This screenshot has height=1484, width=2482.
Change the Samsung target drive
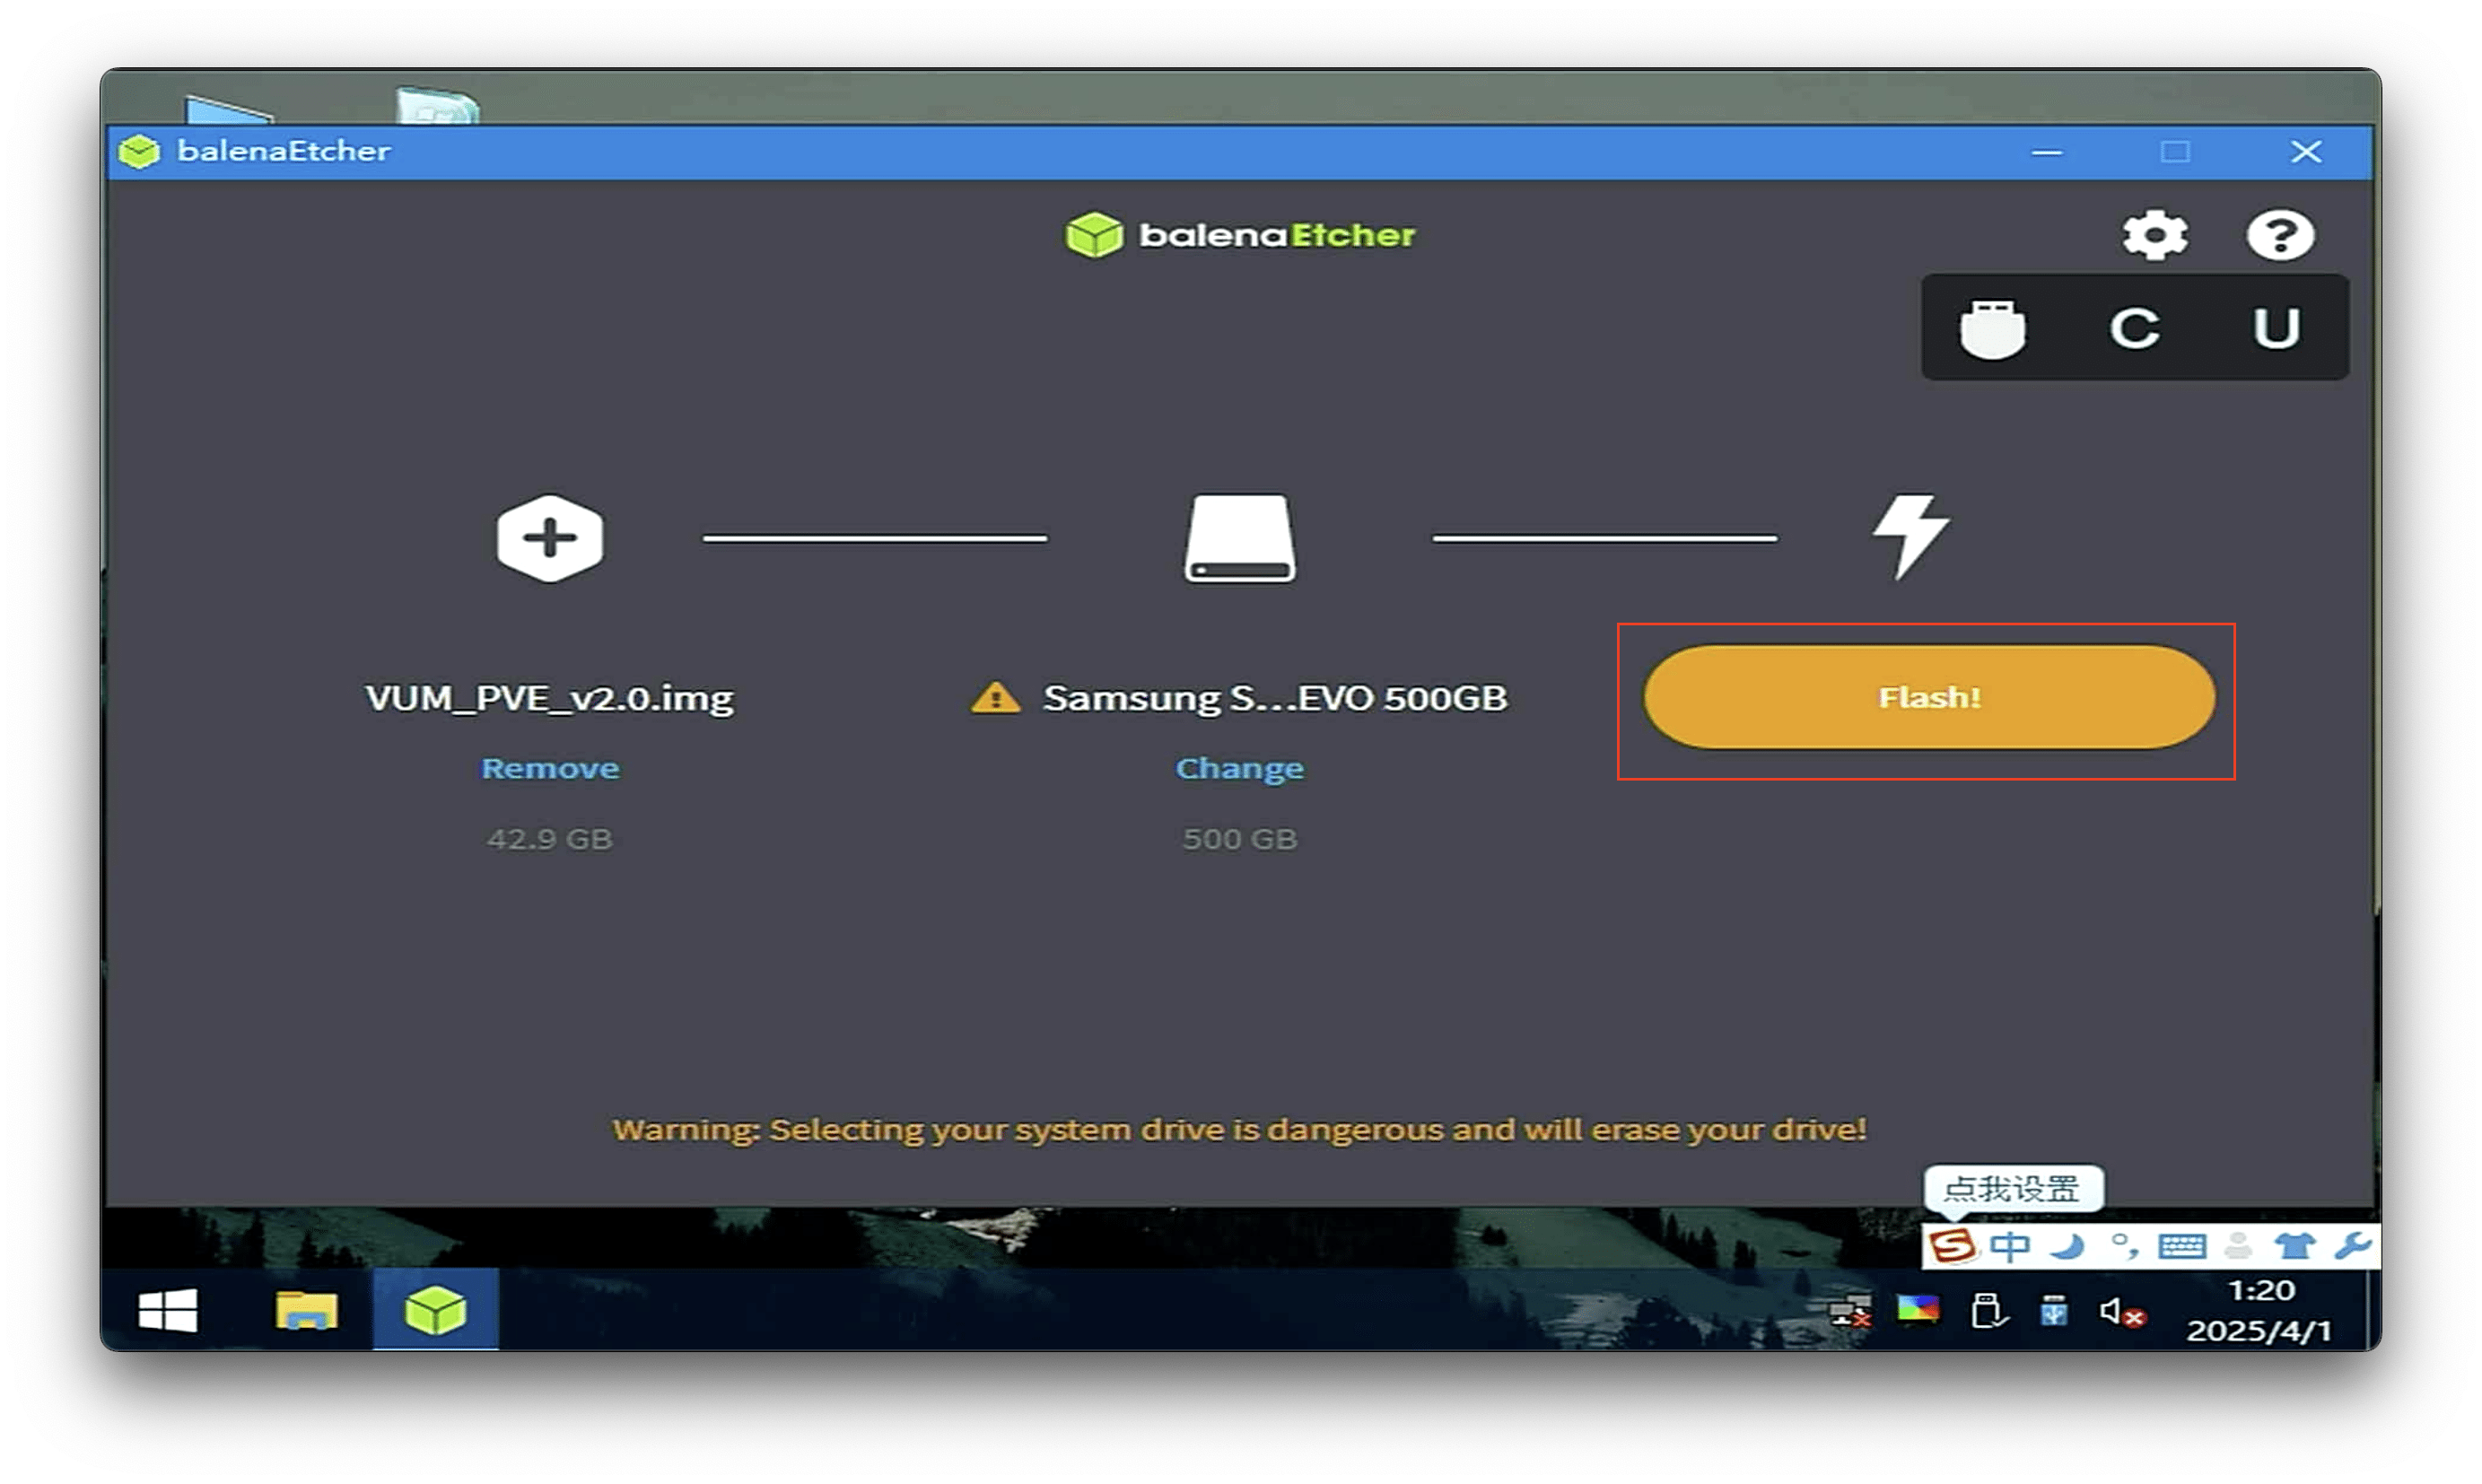coord(1239,768)
